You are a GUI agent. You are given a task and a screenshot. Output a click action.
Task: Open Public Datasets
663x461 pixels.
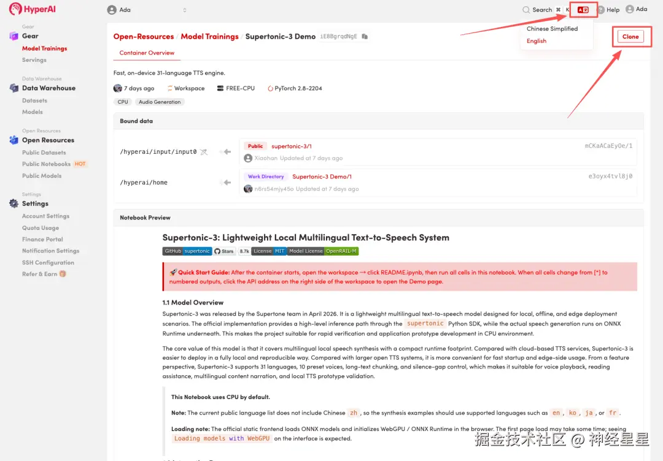[x=44, y=153]
